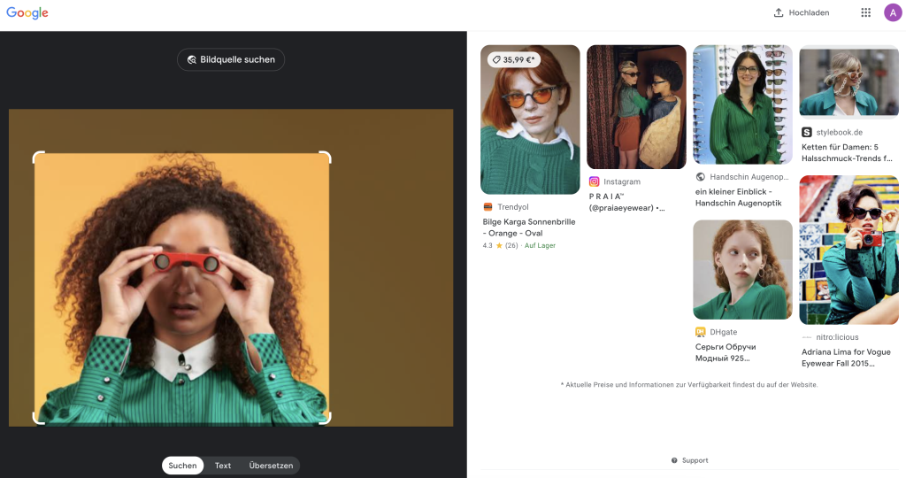Click the Support help icon
Image resolution: width=906 pixels, height=478 pixels.
click(x=674, y=460)
